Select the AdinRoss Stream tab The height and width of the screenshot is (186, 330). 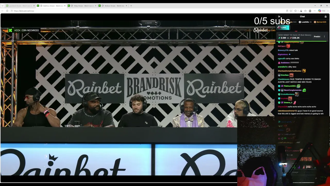point(51,6)
